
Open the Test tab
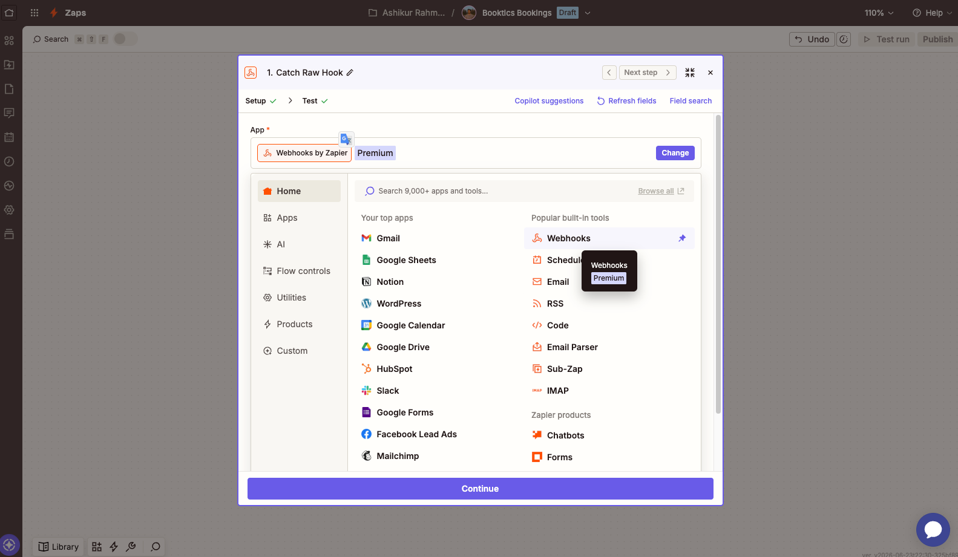[x=315, y=101]
